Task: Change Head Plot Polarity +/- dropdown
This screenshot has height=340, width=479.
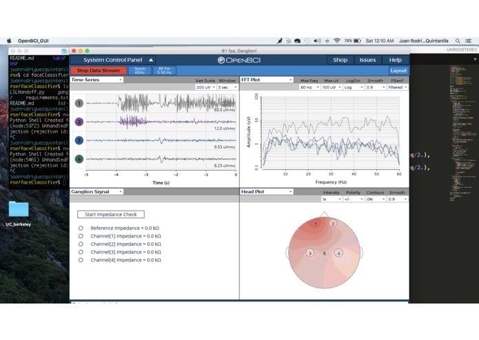Action: tap(354, 199)
